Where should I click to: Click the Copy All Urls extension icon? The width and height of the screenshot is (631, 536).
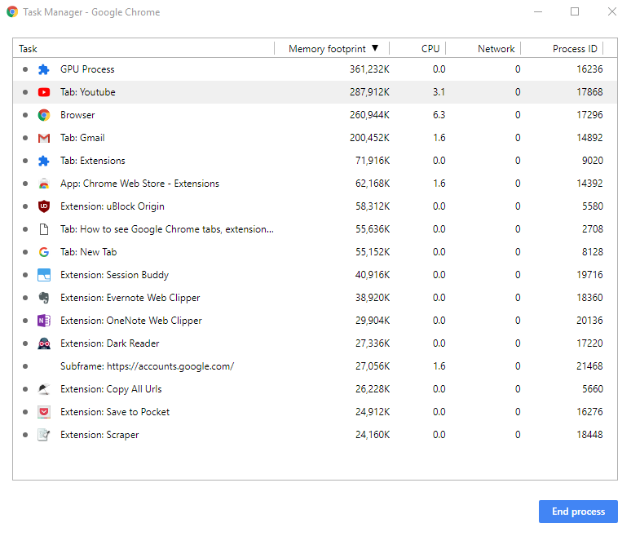click(44, 389)
